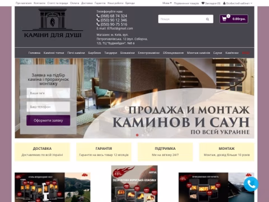Open the Кам'янки menu item
Viewport: 269px width, 202px height.
232,53
